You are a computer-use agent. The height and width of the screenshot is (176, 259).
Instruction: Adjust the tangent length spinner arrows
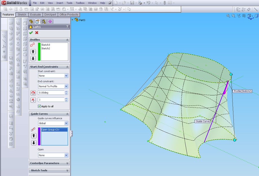[x=66, y=100]
